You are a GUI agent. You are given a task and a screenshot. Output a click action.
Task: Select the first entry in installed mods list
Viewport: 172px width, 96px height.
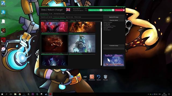[108, 22]
